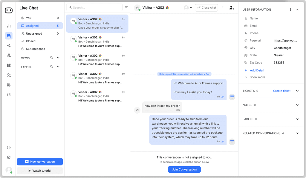Expand the VIEWS section chevron
This screenshot has height=178, width=306.
click(x=58, y=58)
